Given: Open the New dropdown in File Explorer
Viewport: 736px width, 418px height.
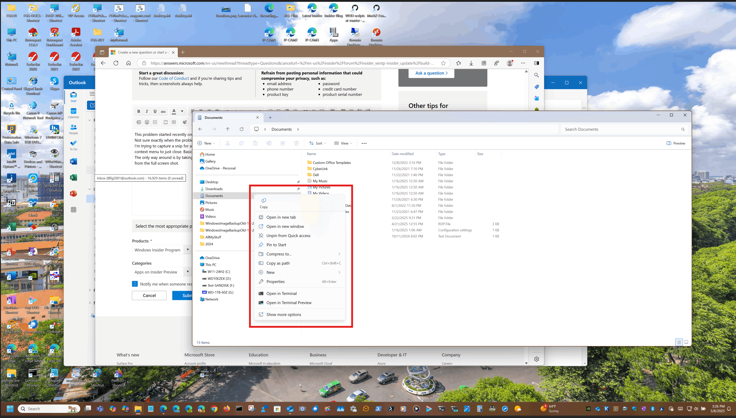Looking at the screenshot, I should click(x=206, y=143).
